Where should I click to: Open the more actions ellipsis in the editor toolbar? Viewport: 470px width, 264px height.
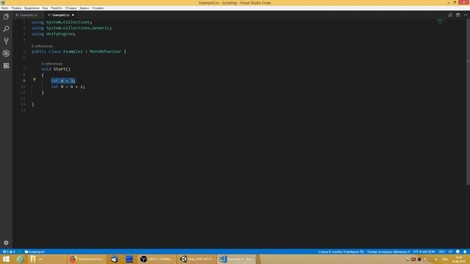466,15
